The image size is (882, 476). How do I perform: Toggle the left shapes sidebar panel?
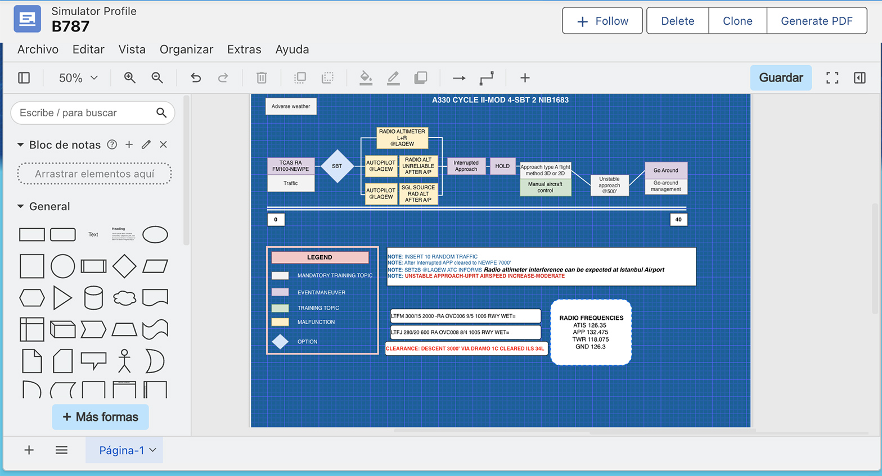[x=24, y=78]
